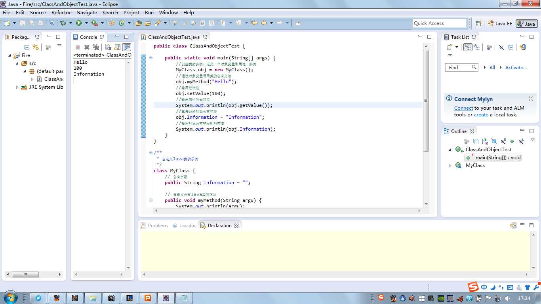This screenshot has width=541, height=304.
Task: Toggle Skip All Breakpoints in toolbar
Action: (51, 23)
